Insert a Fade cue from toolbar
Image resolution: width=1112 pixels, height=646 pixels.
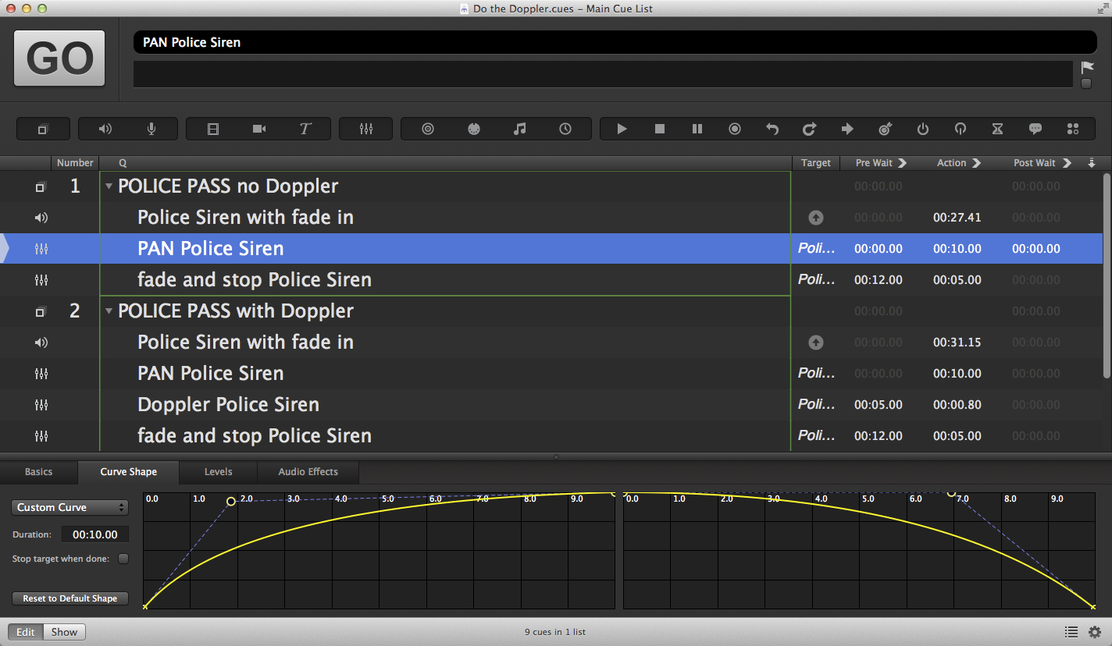pos(365,129)
